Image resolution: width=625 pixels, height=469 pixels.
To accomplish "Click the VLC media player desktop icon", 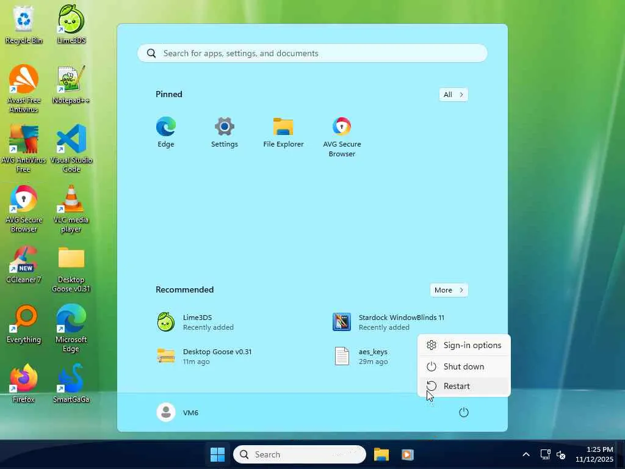I will pos(71,209).
